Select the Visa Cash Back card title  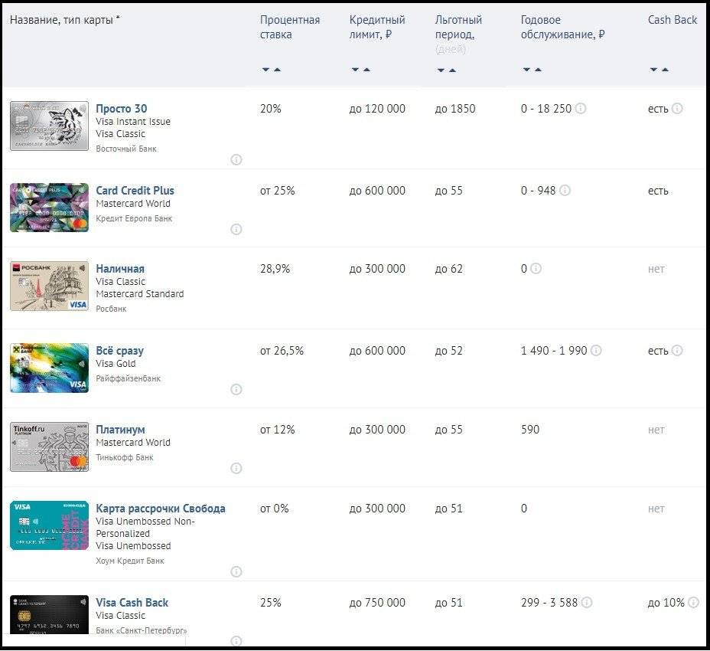point(132,603)
